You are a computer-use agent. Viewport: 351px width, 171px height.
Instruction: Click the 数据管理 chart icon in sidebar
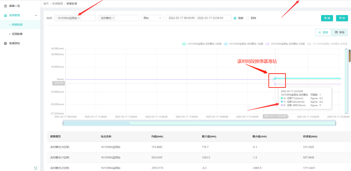point(5,15)
